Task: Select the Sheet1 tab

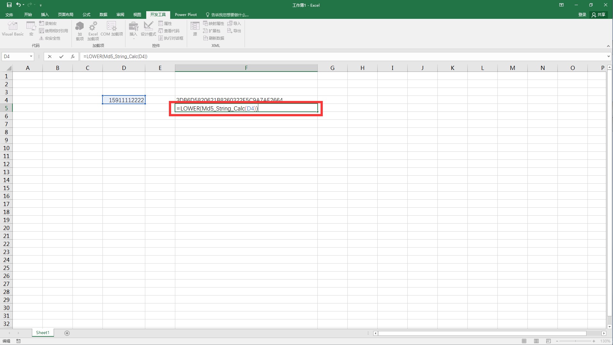Action: 42,333
